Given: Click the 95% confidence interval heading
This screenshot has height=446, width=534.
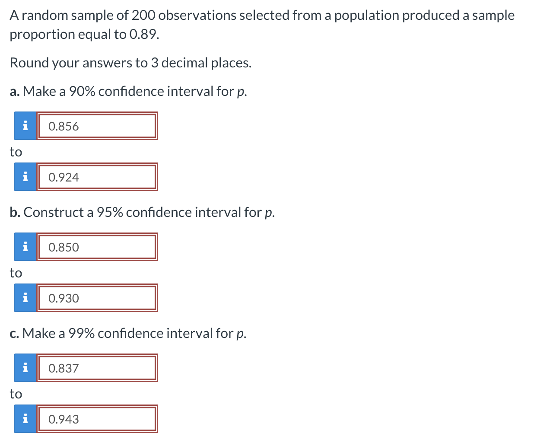Looking at the screenshot, I should (142, 212).
